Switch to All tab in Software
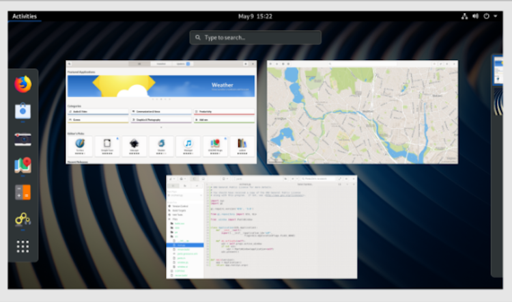The height and width of the screenshot is (302, 512). click(139, 64)
